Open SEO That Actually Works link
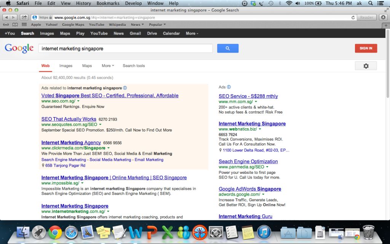 tap(69, 119)
